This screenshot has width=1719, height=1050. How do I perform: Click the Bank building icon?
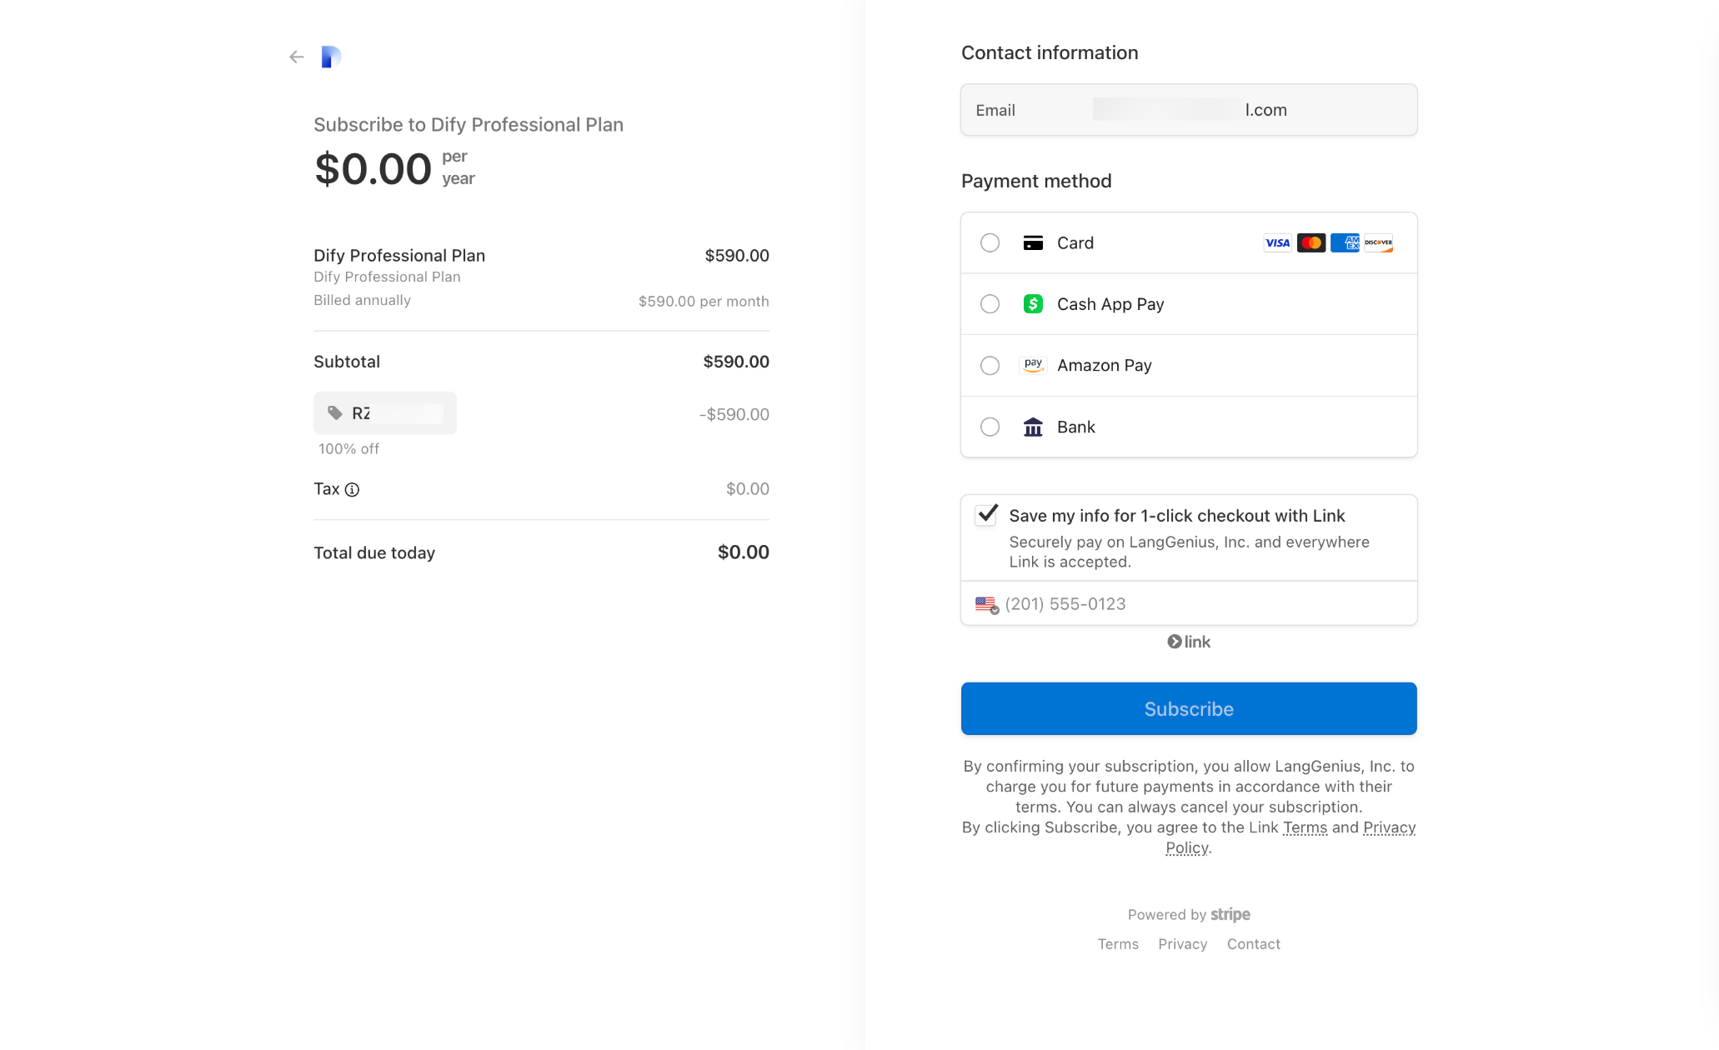[1033, 427]
